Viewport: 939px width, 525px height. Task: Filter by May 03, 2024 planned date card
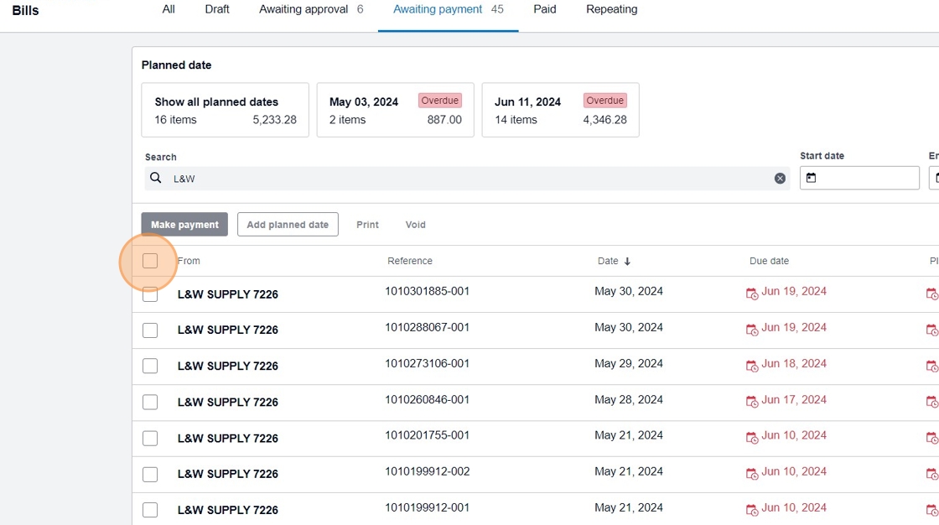(x=395, y=110)
